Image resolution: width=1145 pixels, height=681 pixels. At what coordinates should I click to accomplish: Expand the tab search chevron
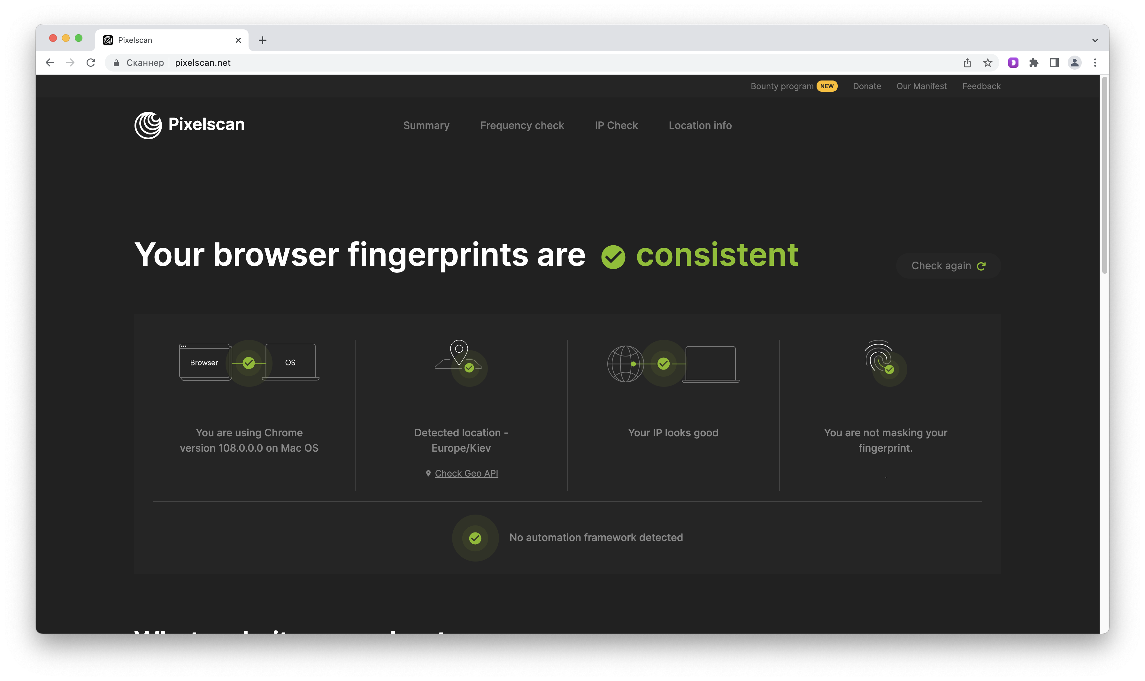click(x=1095, y=40)
